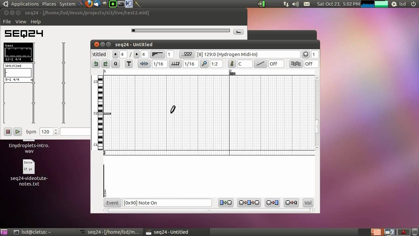The width and height of the screenshot is (419, 236).
Task: Click Play button in main window
Action: (17, 131)
